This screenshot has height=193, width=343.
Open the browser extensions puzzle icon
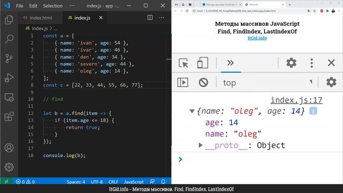point(327,11)
